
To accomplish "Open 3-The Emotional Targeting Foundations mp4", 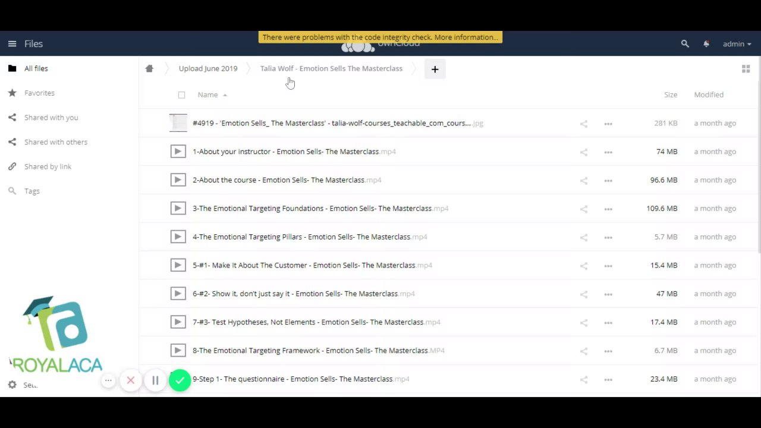I will [320, 209].
